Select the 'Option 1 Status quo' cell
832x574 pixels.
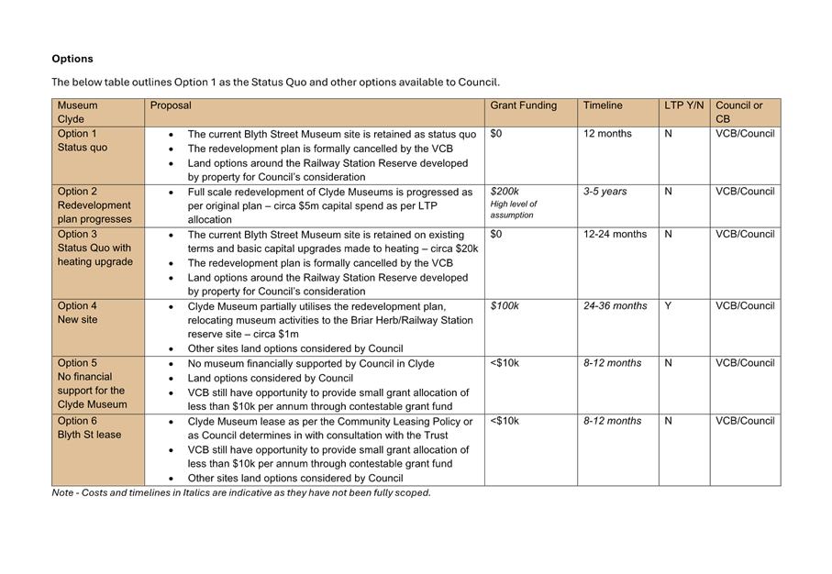coord(98,156)
